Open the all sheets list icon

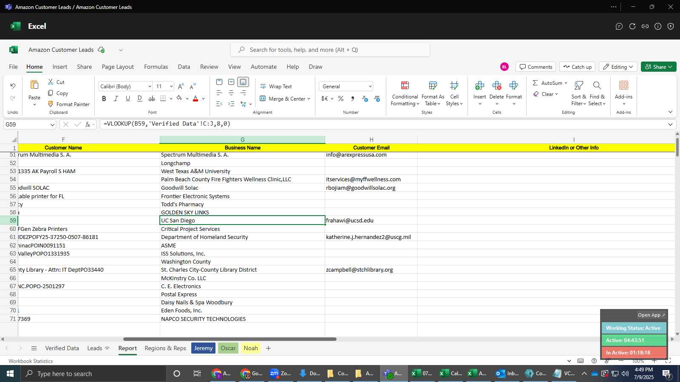pos(34,348)
